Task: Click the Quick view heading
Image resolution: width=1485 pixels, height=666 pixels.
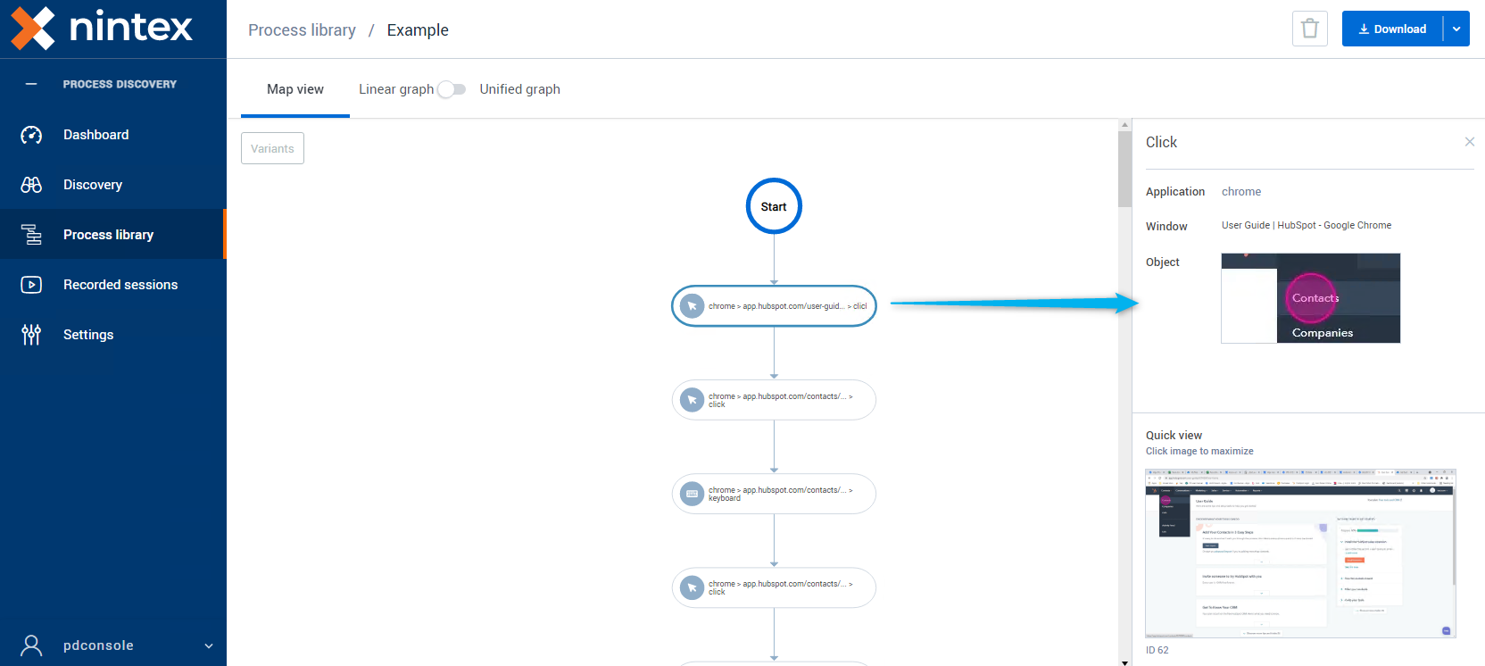Action: click(x=1174, y=436)
